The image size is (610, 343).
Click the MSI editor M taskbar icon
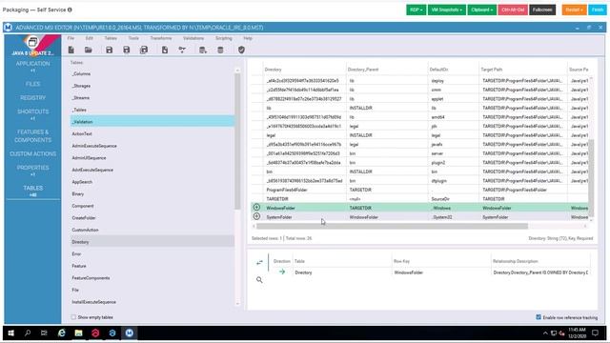pos(130,333)
